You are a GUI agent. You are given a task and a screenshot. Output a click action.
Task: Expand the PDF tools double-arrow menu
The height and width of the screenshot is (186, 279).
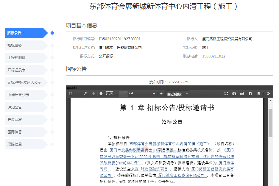tap(268, 94)
